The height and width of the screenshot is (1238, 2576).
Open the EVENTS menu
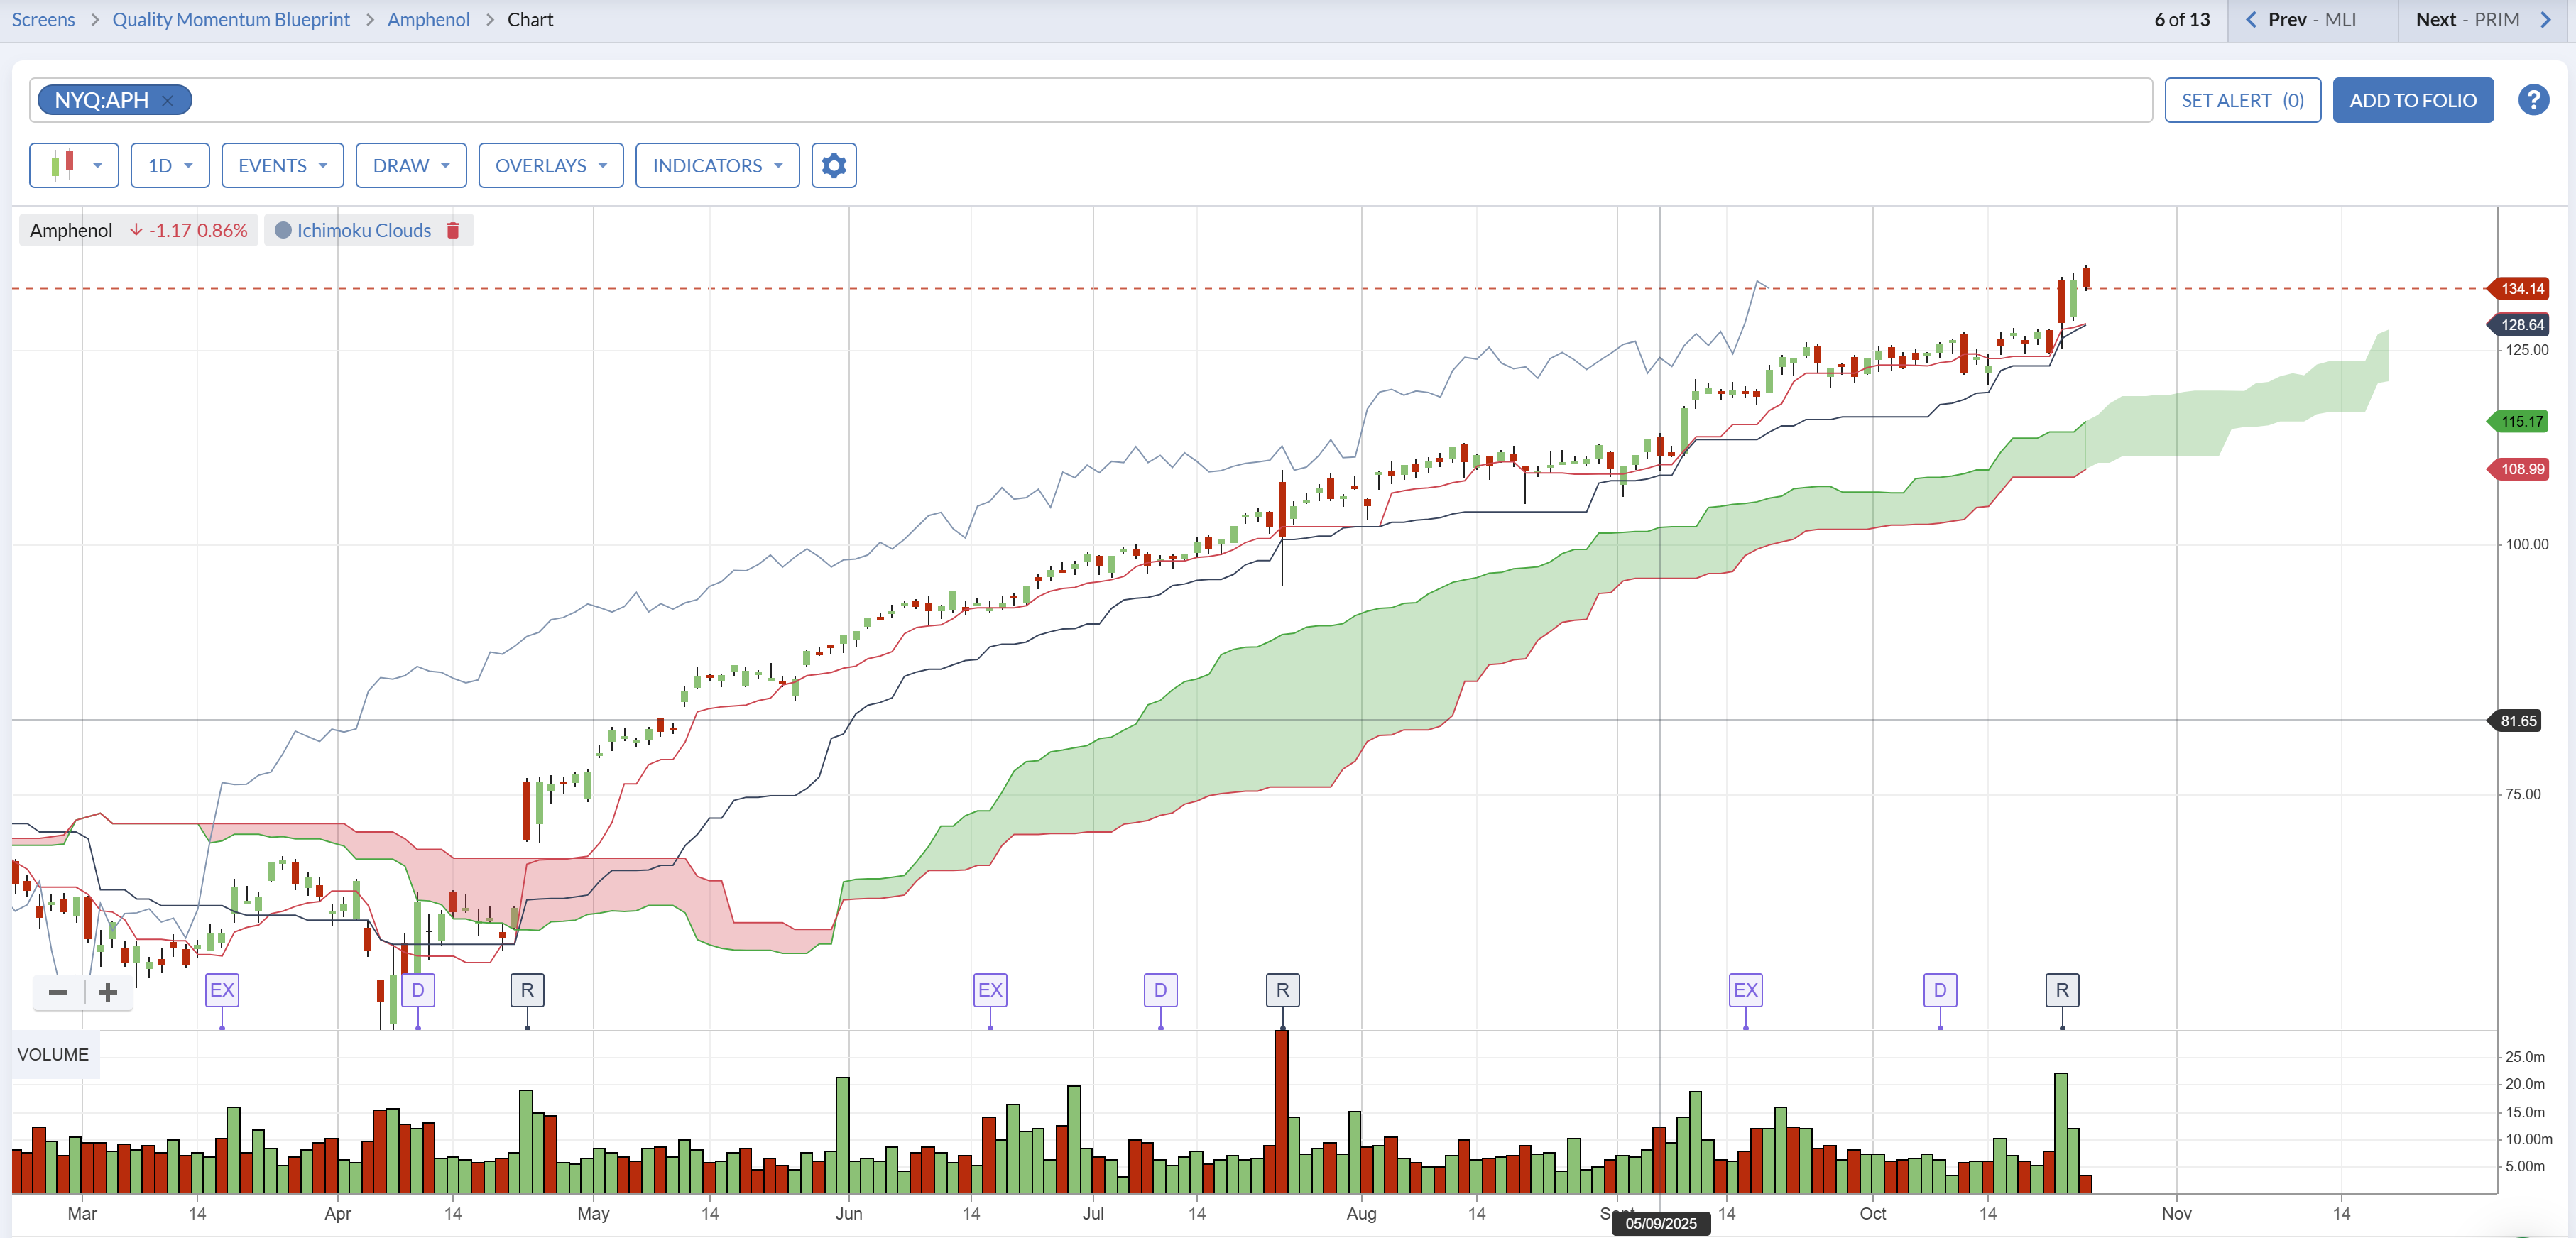(x=282, y=165)
